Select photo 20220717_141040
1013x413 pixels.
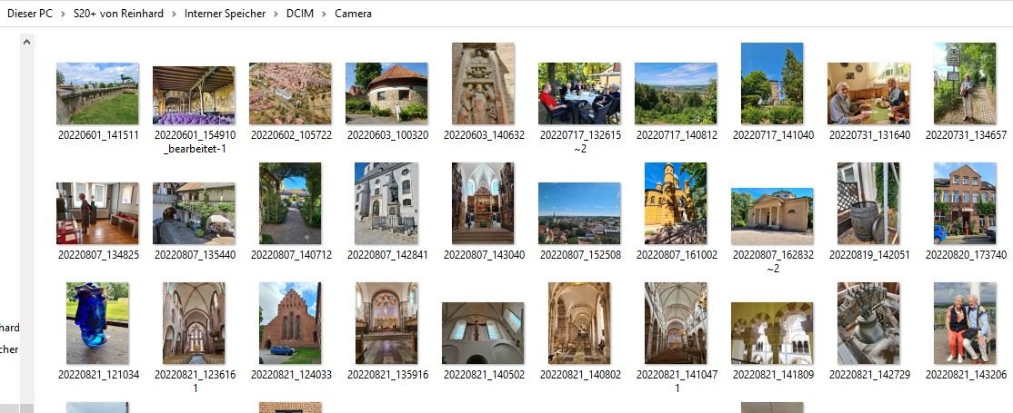coord(772,84)
